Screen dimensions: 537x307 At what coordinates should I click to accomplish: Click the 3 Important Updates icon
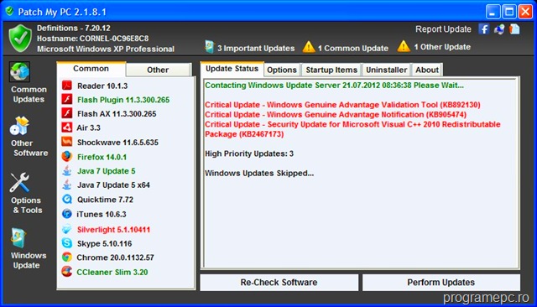(209, 47)
